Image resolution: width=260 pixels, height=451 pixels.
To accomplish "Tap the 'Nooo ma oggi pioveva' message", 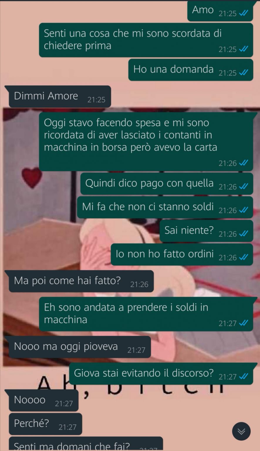I will click(80, 347).
